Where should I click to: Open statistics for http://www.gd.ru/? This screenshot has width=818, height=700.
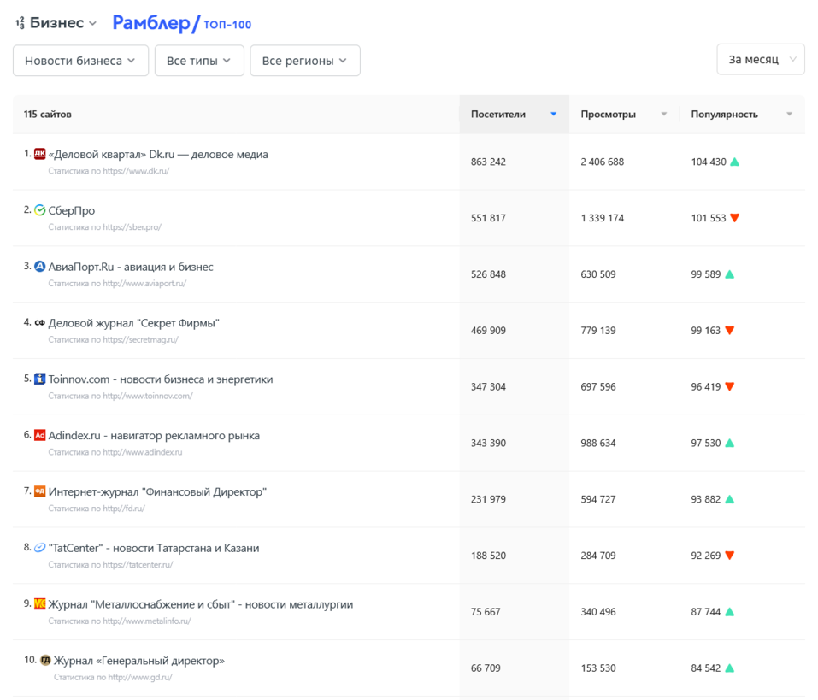click(113, 678)
